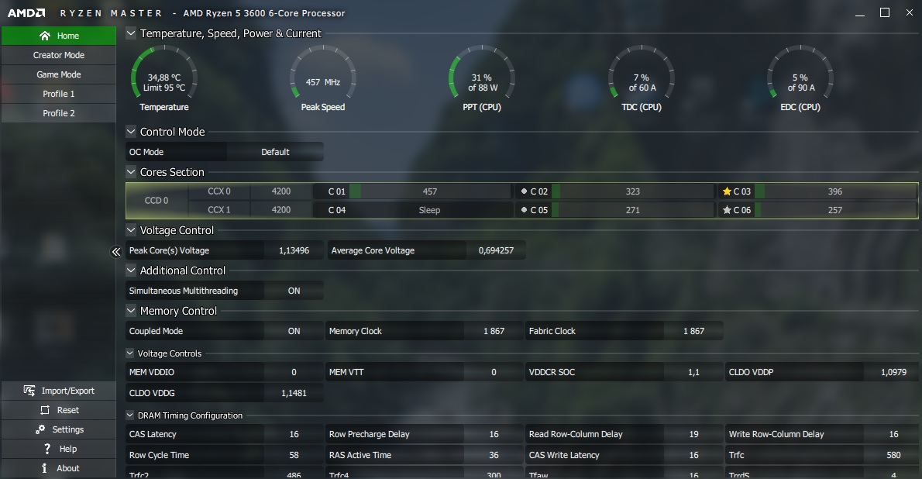Image resolution: width=922 pixels, height=479 pixels.
Task: Click CAS Latency value 16
Action: coord(294,434)
